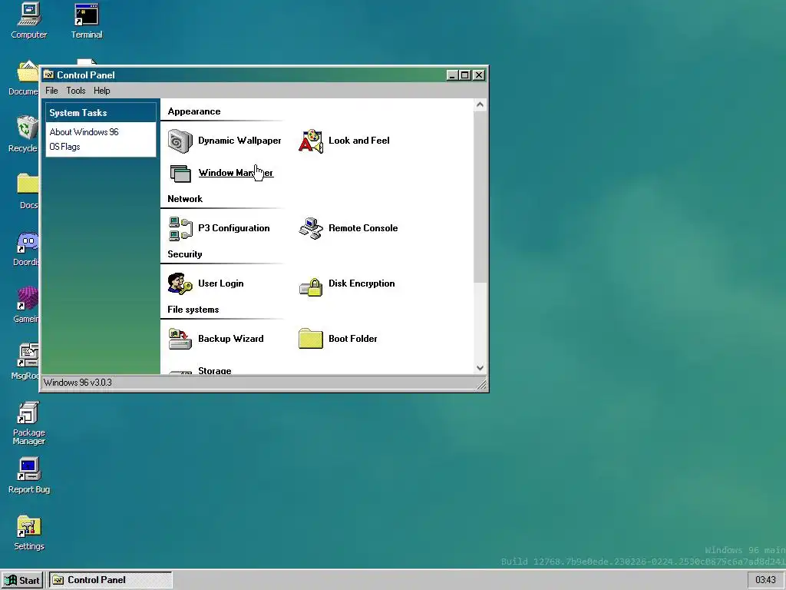
Task: Open the User Login icon
Action: [x=180, y=284]
